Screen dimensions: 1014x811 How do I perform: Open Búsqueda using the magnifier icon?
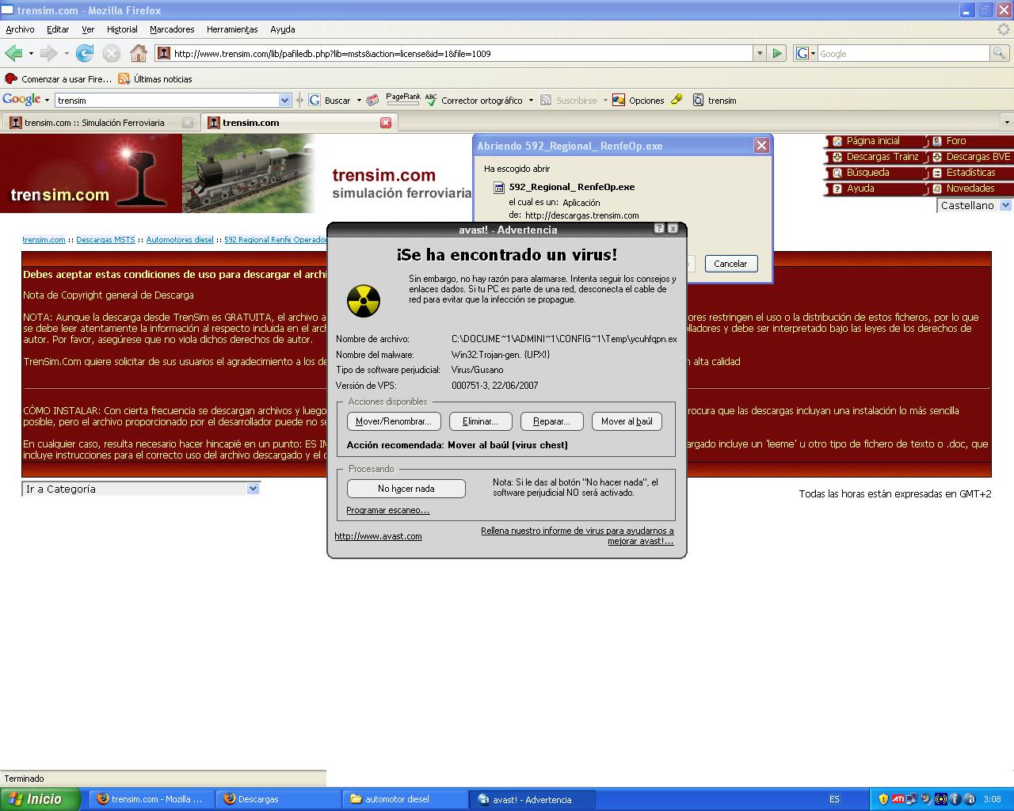tap(837, 173)
